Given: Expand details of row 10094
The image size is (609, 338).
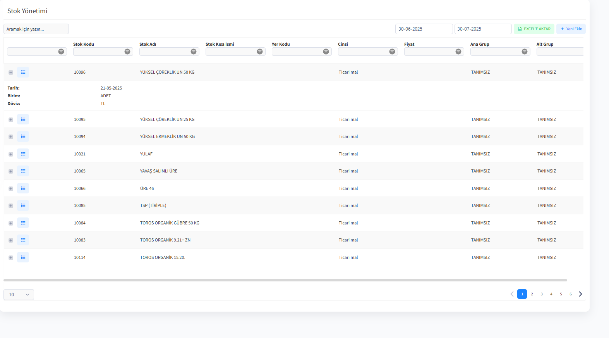Looking at the screenshot, I should click(11, 137).
